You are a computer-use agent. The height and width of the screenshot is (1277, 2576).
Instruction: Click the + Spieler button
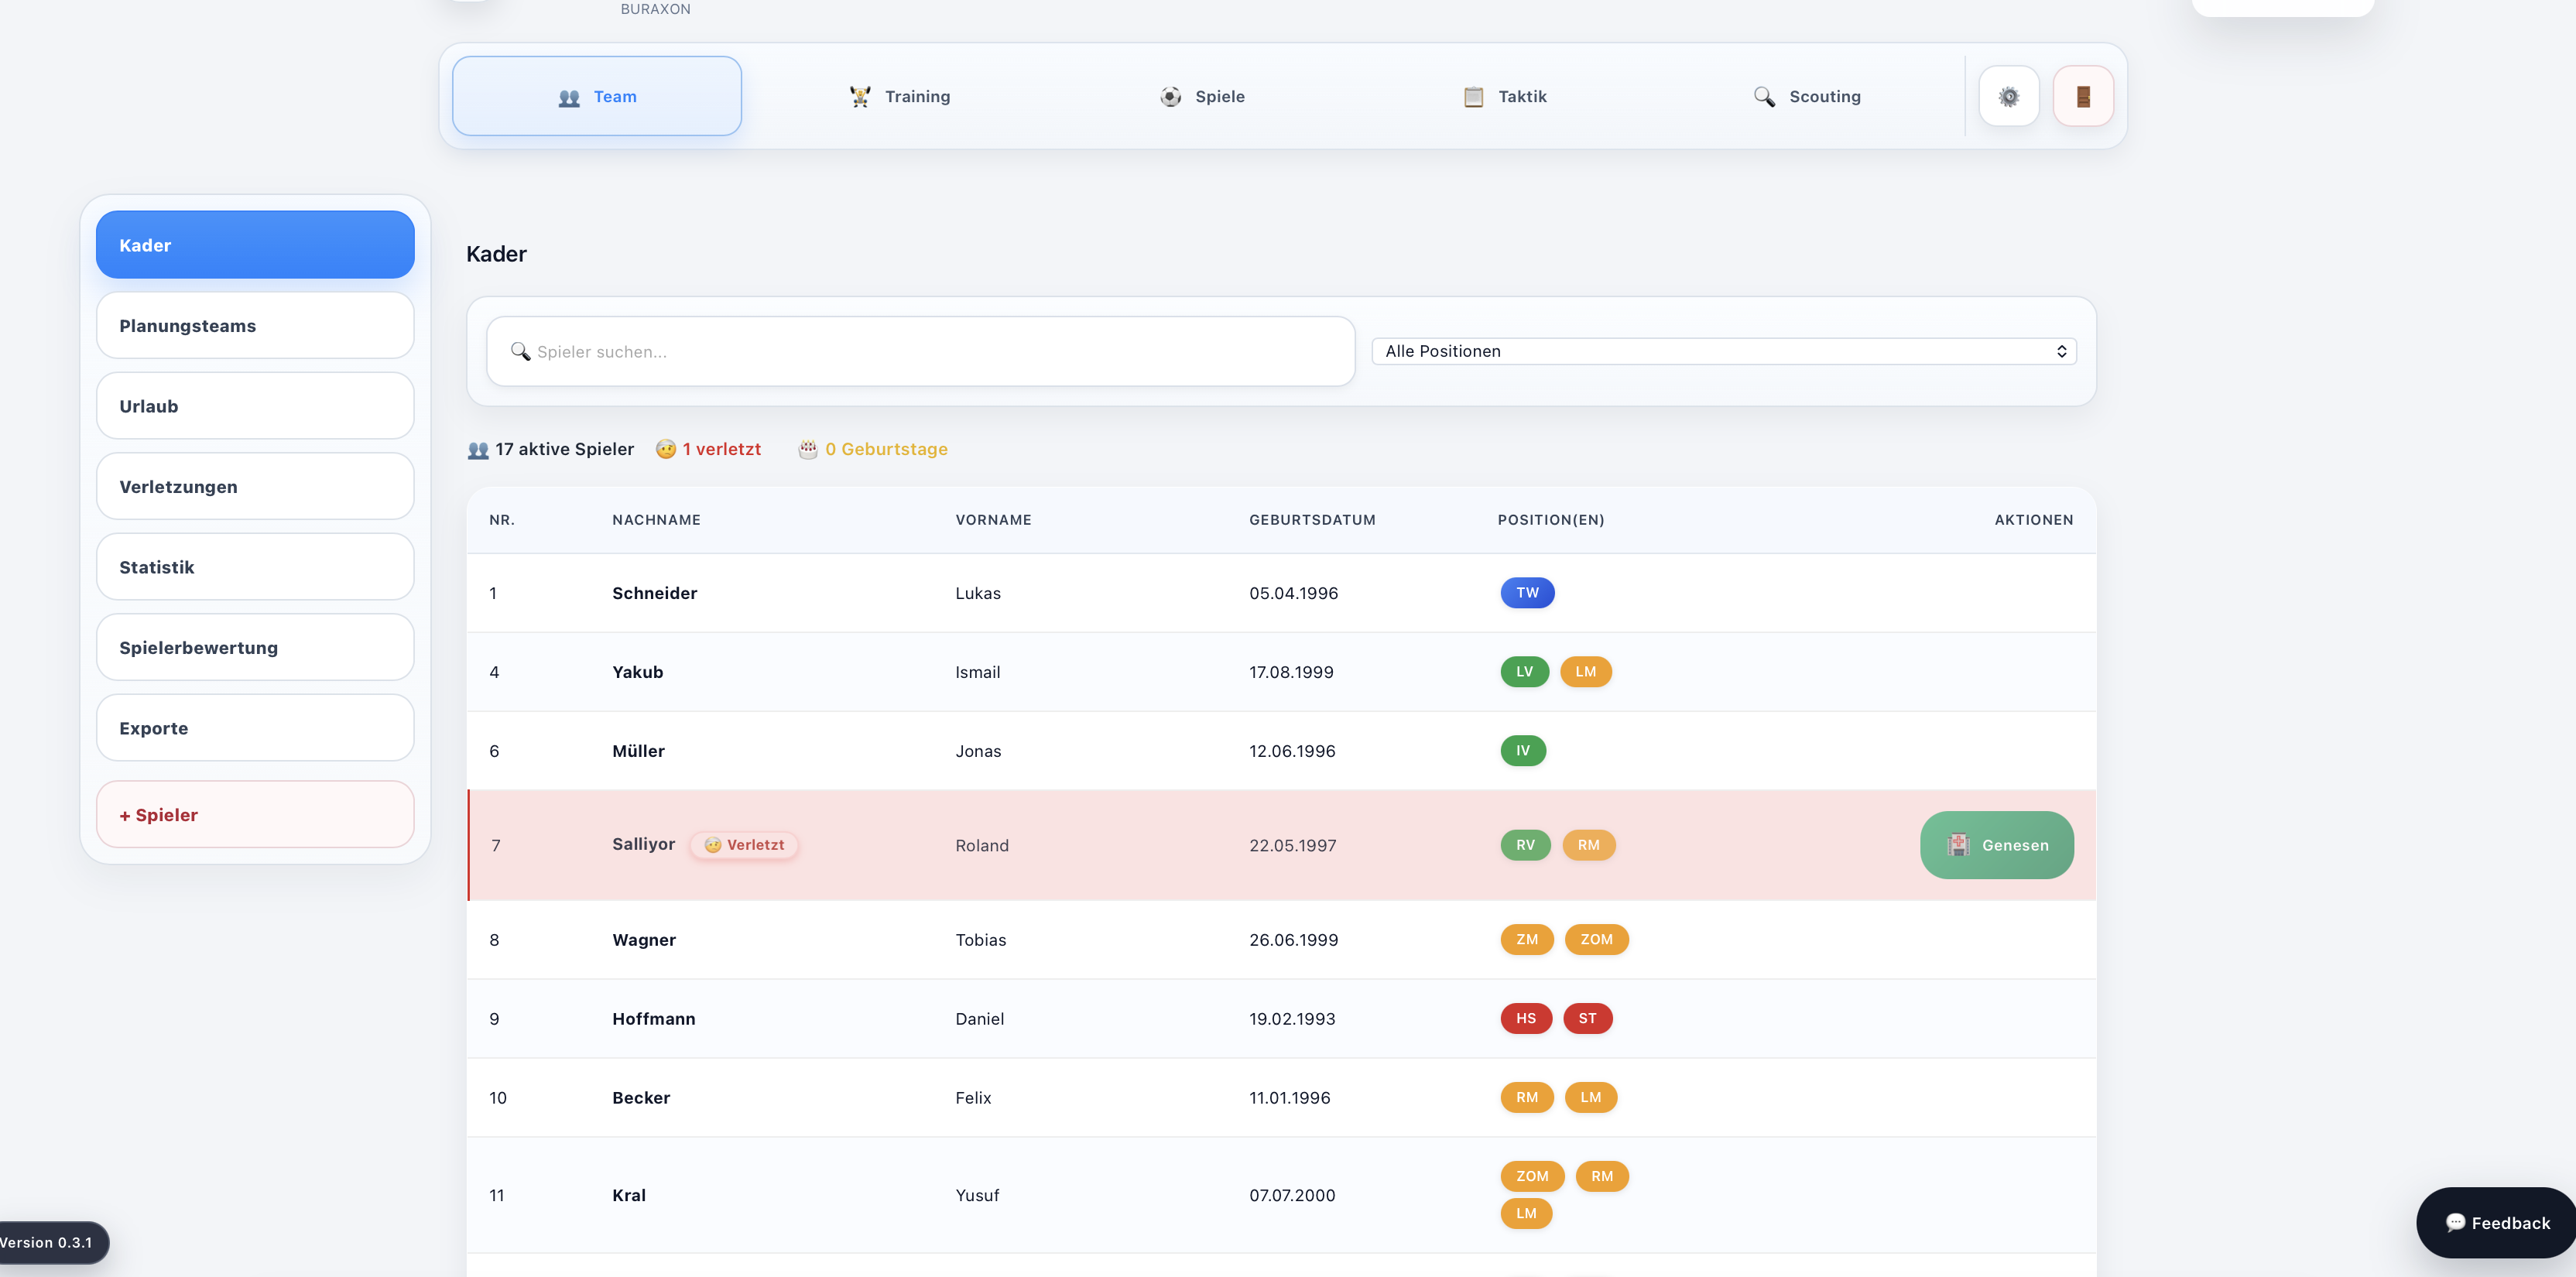pyautogui.click(x=255, y=814)
